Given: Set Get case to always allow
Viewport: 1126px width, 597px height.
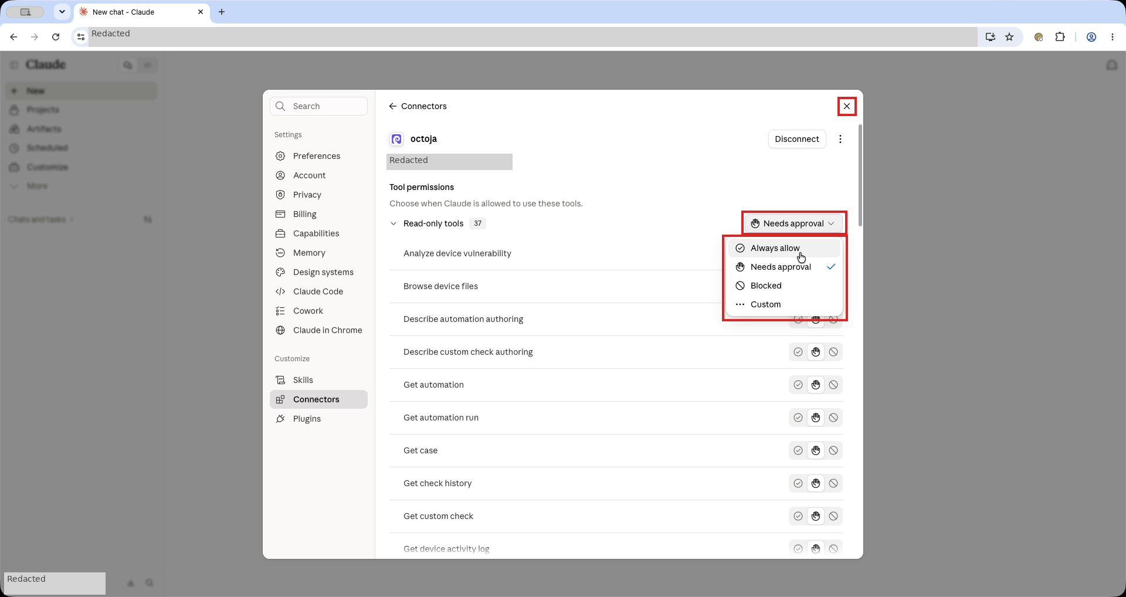Looking at the screenshot, I should click(798, 450).
